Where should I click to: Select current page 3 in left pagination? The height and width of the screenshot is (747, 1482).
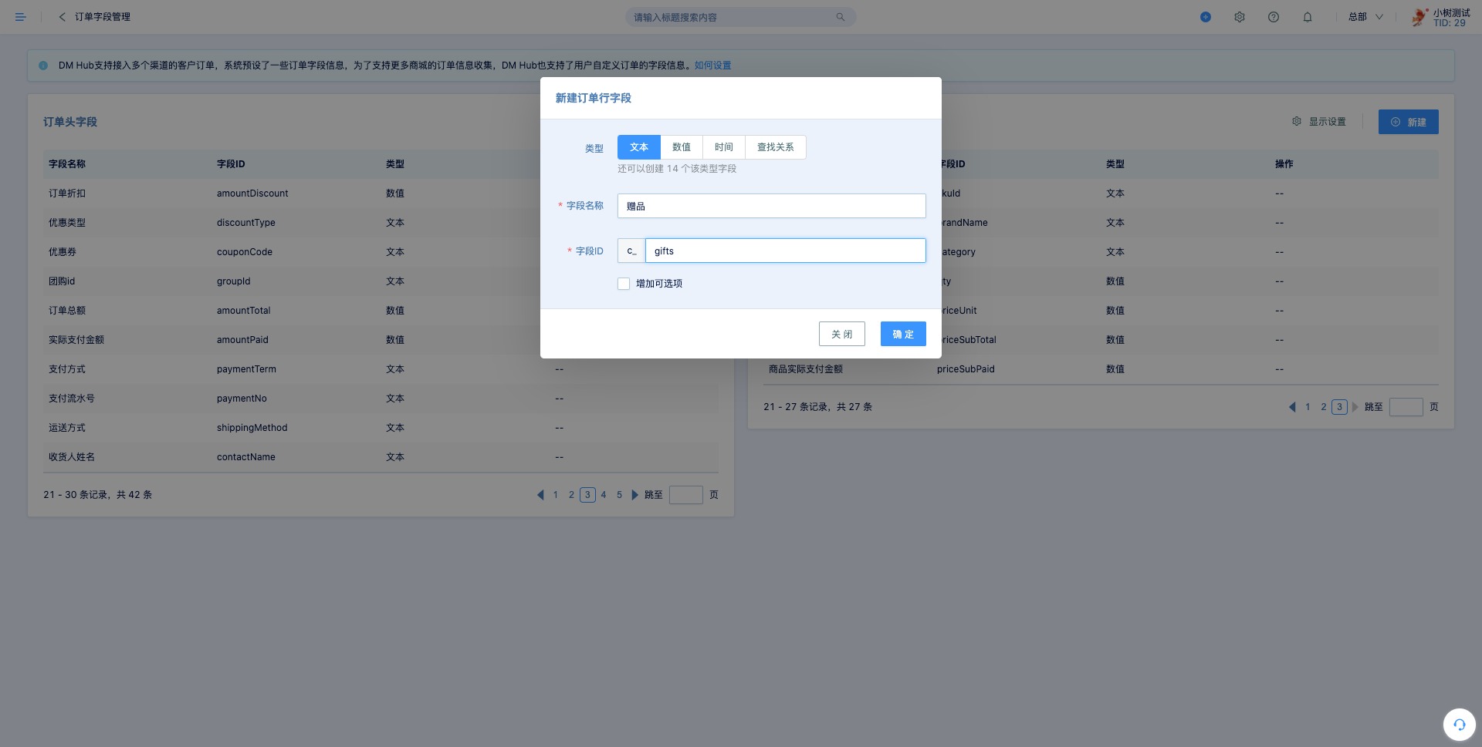[x=587, y=495]
